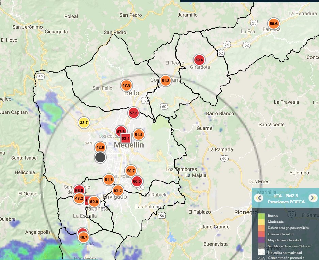
Task: Click the 'Santa Isabel' place label
Action: point(24,158)
